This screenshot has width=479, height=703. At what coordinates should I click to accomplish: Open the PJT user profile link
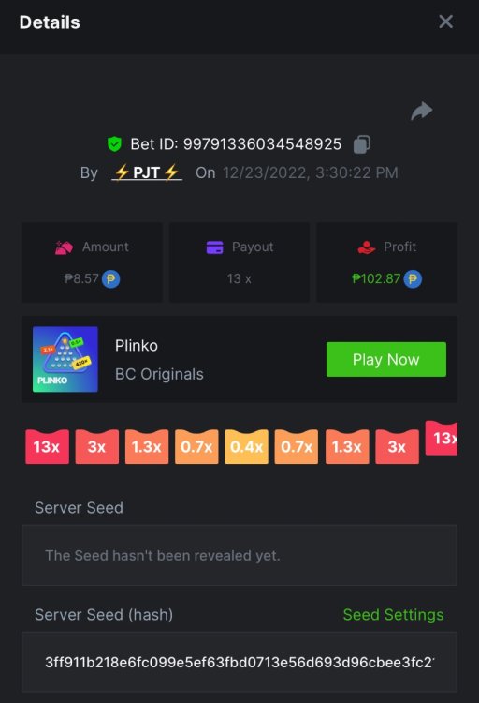pos(147,172)
